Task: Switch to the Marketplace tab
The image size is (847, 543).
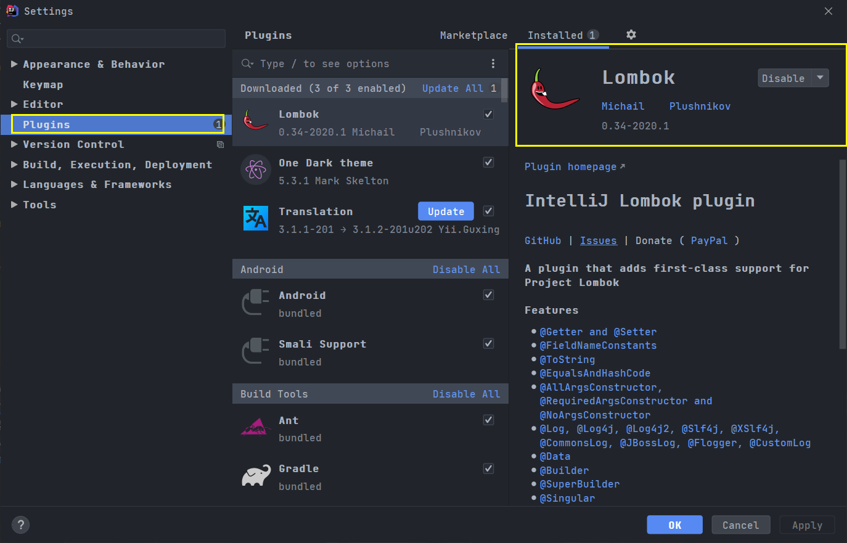Action: pyautogui.click(x=473, y=35)
